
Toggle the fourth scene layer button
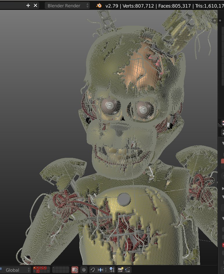(45, 268)
